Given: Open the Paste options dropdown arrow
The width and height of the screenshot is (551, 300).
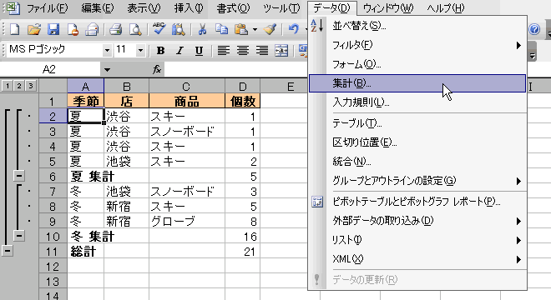Looking at the screenshot, I should (x=255, y=30).
